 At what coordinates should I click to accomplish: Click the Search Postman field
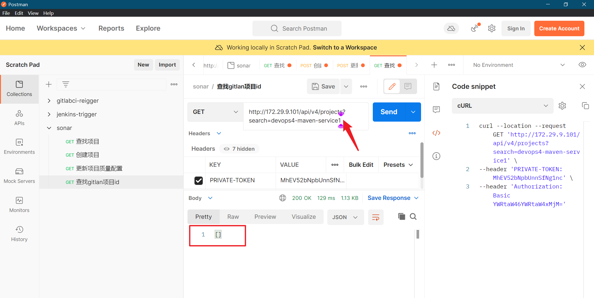(x=297, y=28)
